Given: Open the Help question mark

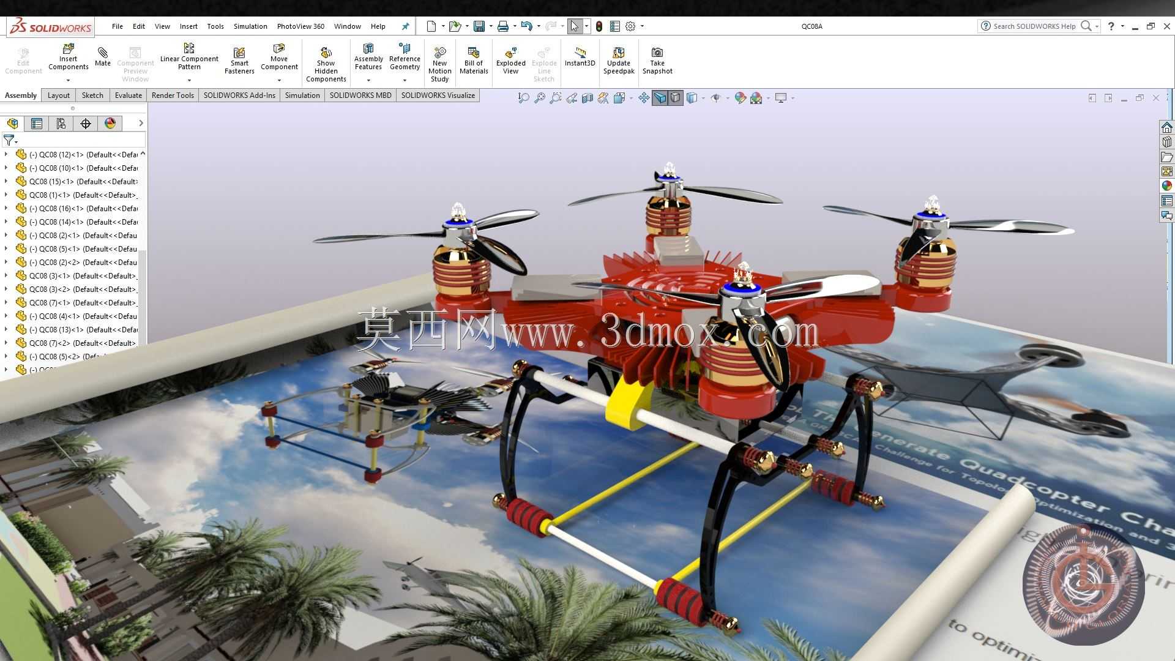Looking at the screenshot, I should tap(1111, 26).
